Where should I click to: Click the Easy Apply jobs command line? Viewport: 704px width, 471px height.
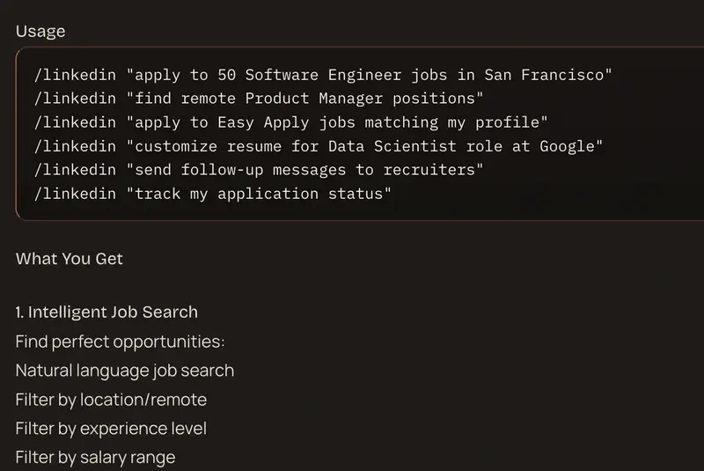291,122
